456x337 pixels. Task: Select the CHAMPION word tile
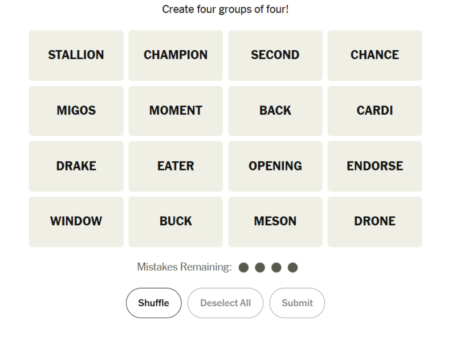click(176, 55)
